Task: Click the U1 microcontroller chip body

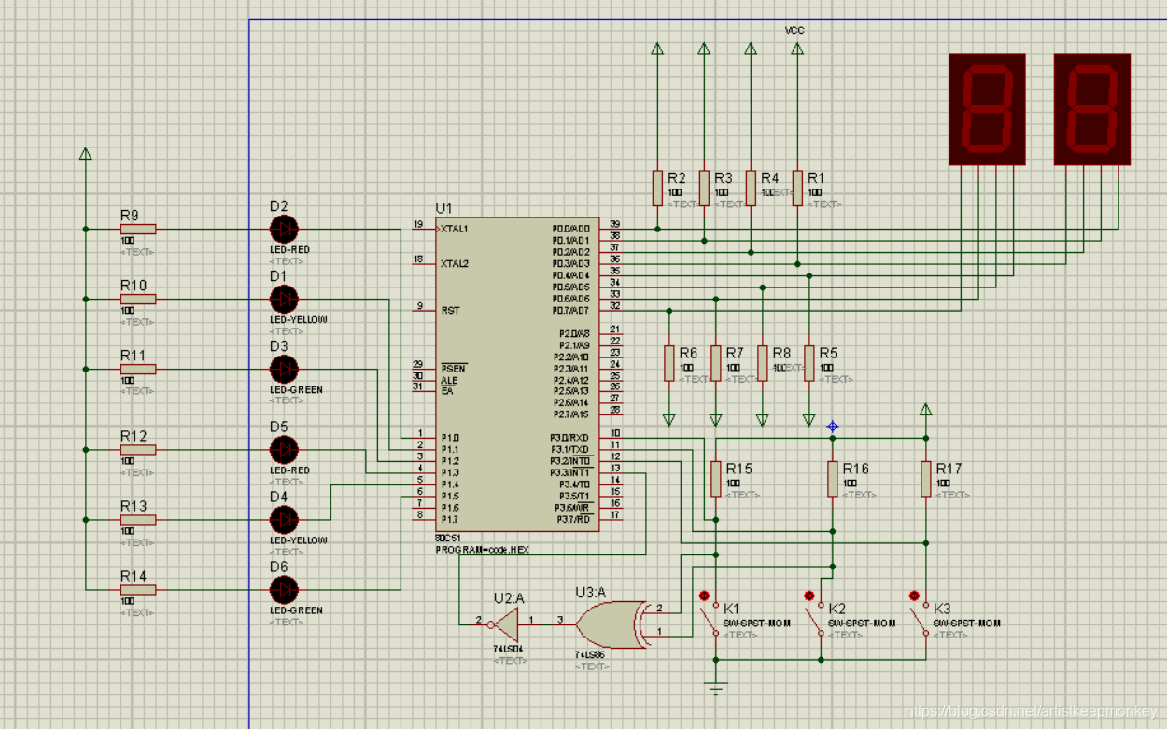Action: point(517,374)
